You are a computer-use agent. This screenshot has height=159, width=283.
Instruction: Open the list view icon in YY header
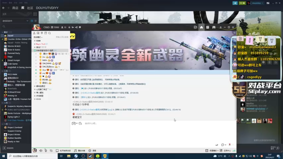pos(208,27)
